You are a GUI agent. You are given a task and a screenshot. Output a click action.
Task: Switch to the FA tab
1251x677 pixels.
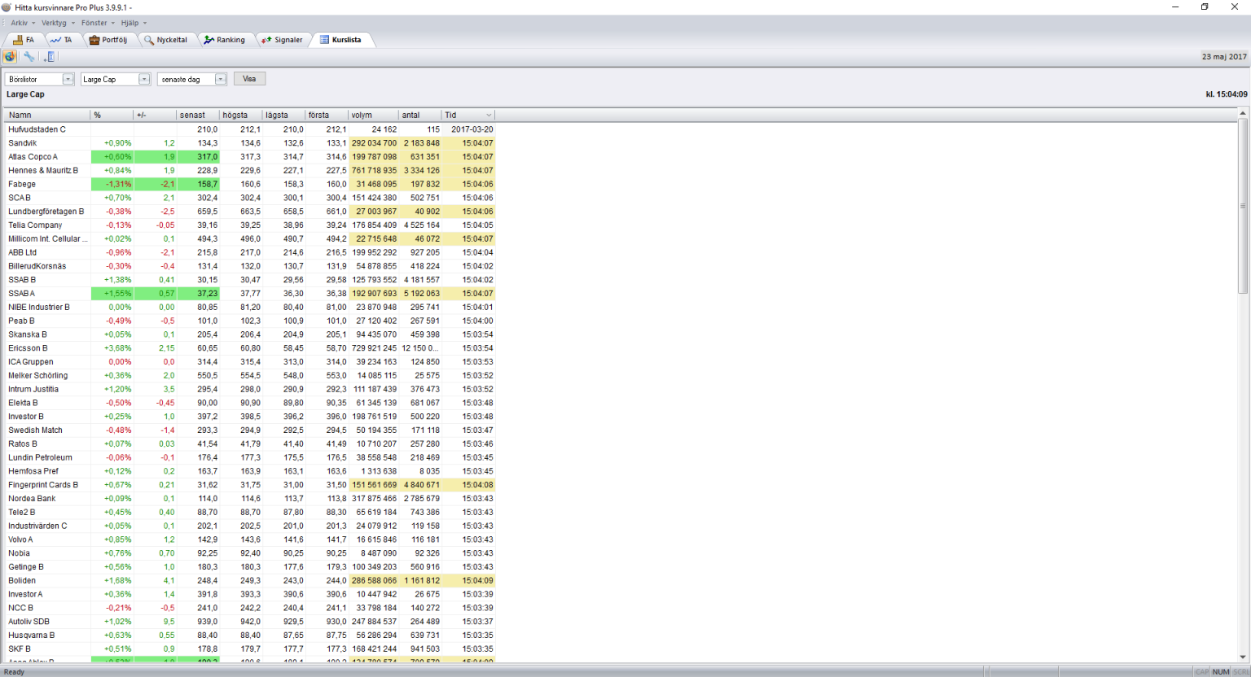point(24,40)
